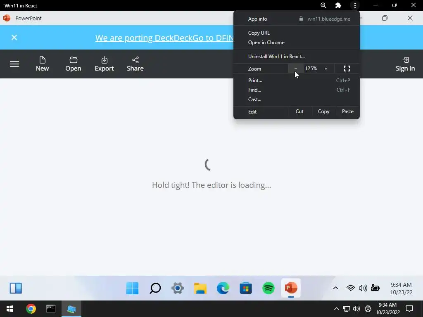This screenshot has width=423, height=317.
Task: Follow the DeckDeckGo porting announcement link
Action: click(x=164, y=38)
